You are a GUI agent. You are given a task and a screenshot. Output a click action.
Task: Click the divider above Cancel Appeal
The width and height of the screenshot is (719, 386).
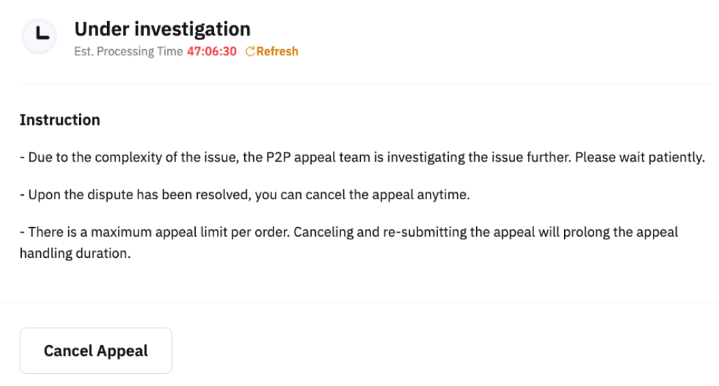click(359, 303)
